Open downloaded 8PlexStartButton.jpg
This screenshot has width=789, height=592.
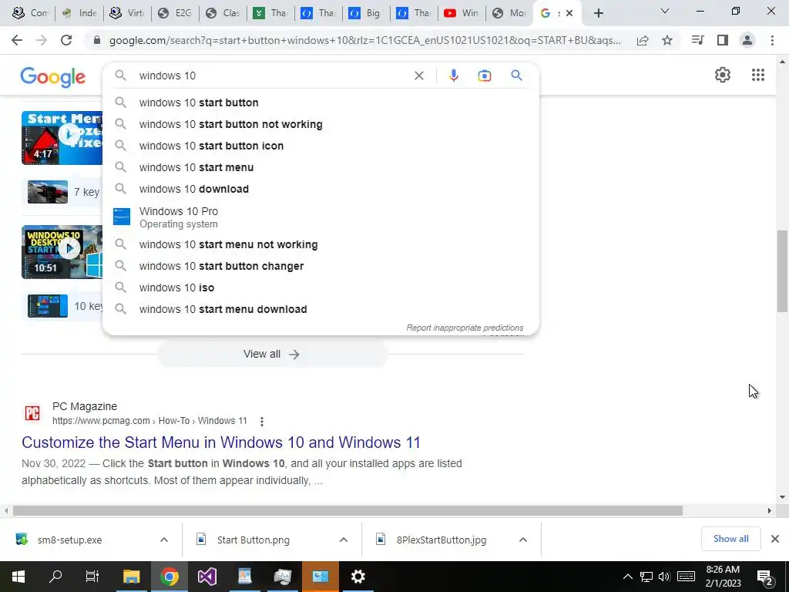point(442,540)
